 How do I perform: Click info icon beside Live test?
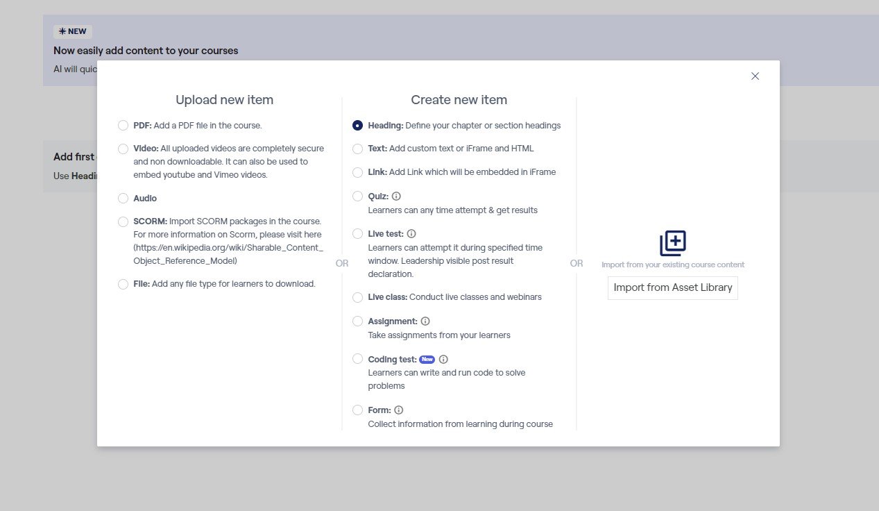[411, 234]
